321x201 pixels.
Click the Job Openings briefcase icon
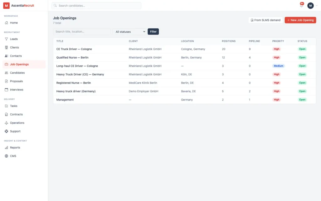(6, 64)
